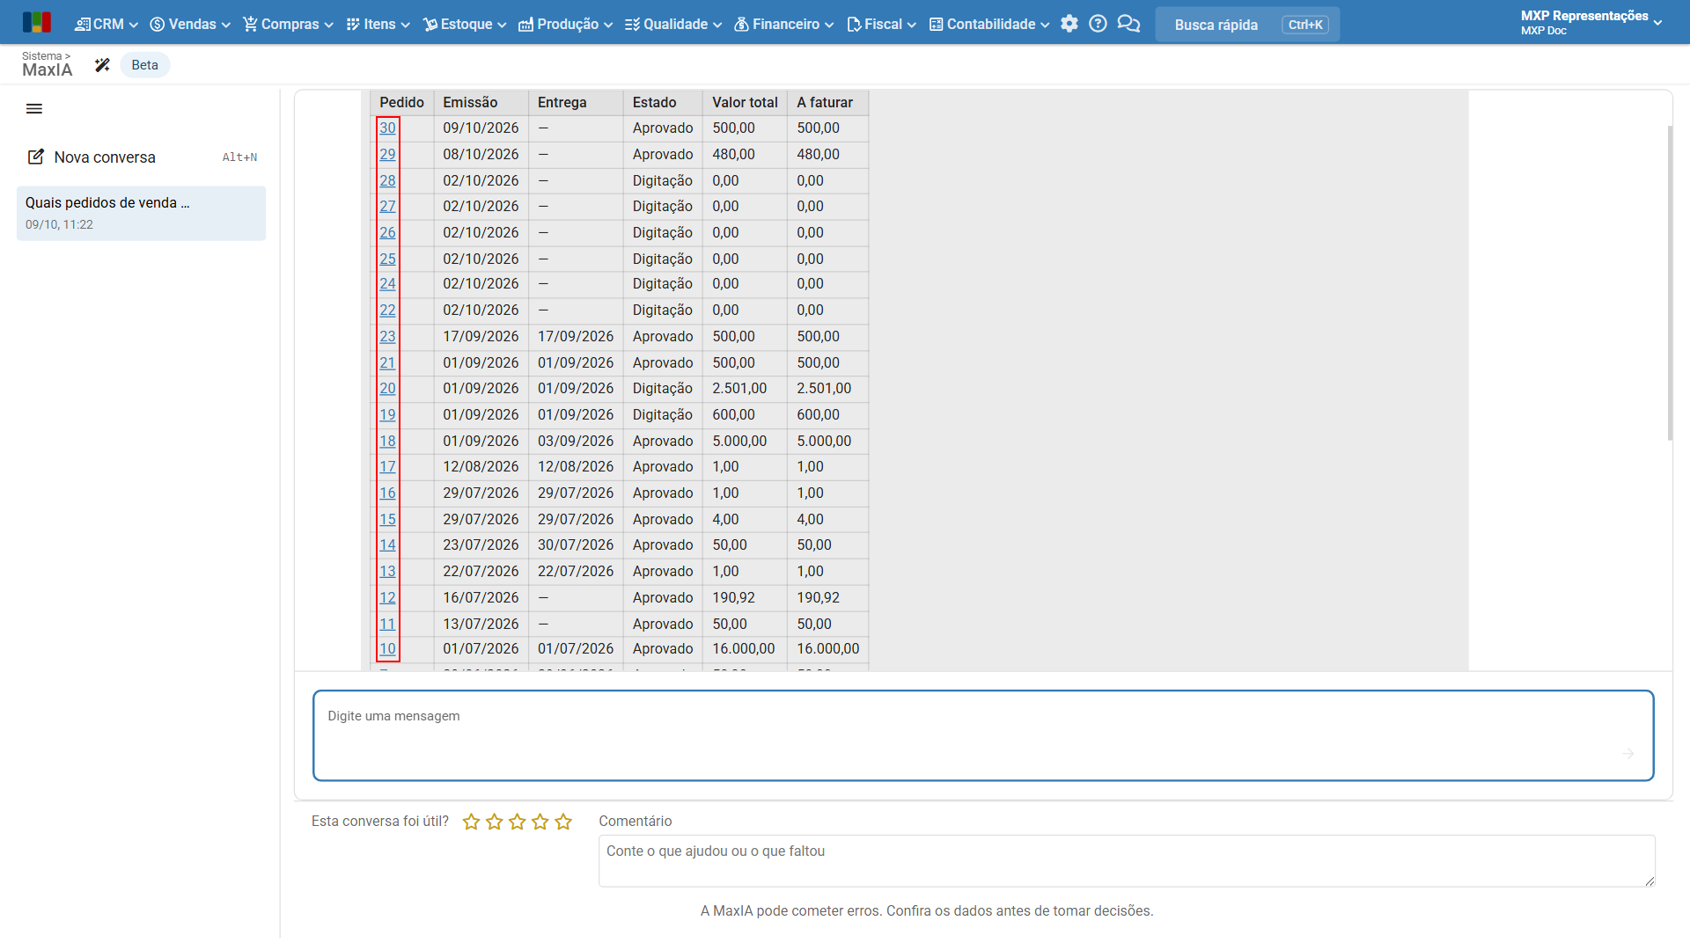1690x950 pixels.
Task: Open the Financeiro menu
Action: (783, 24)
